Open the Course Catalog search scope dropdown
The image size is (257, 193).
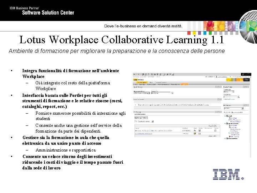pos(142,93)
